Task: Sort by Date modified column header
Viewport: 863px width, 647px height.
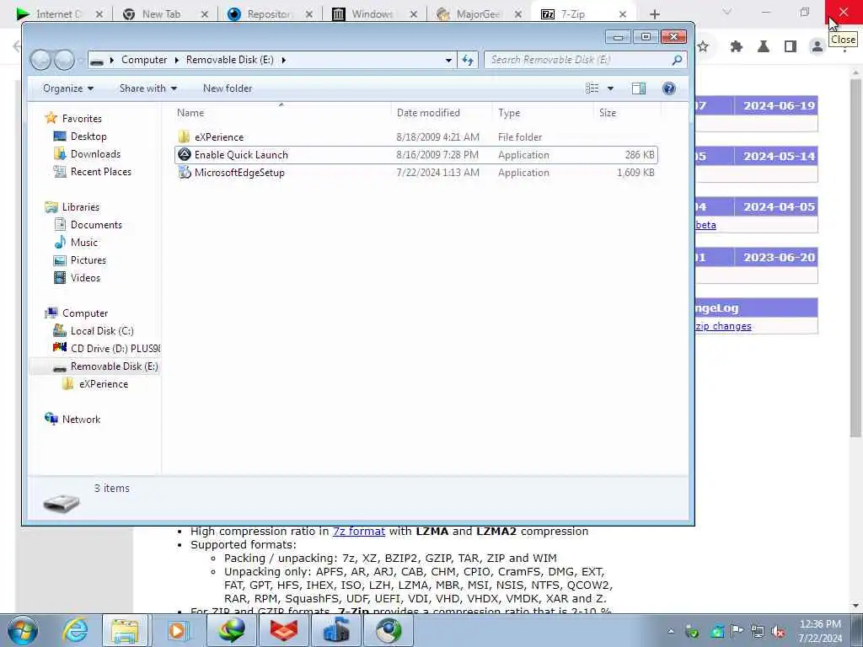Action: pyautogui.click(x=441, y=112)
